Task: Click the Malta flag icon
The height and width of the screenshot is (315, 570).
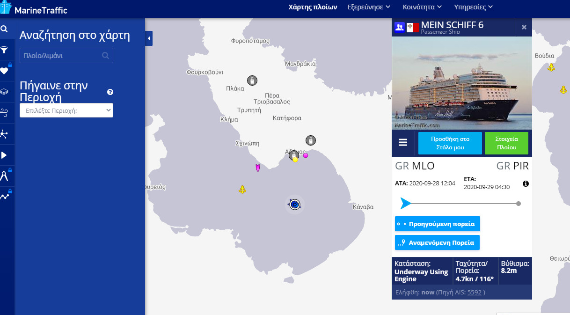Action: 413,27
